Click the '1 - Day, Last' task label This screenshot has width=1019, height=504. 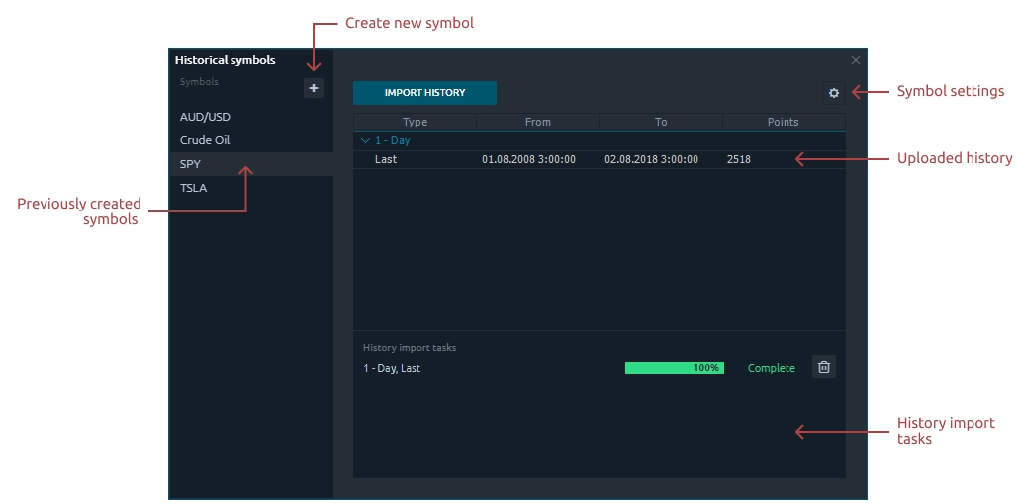pos(392,368)
